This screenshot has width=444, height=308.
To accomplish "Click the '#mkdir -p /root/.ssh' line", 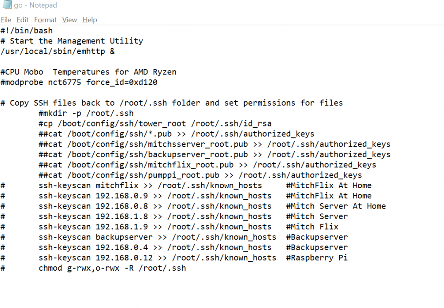I will pos(86,113).
